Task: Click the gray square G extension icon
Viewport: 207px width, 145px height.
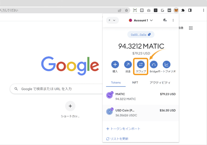Action: (162, 10)
